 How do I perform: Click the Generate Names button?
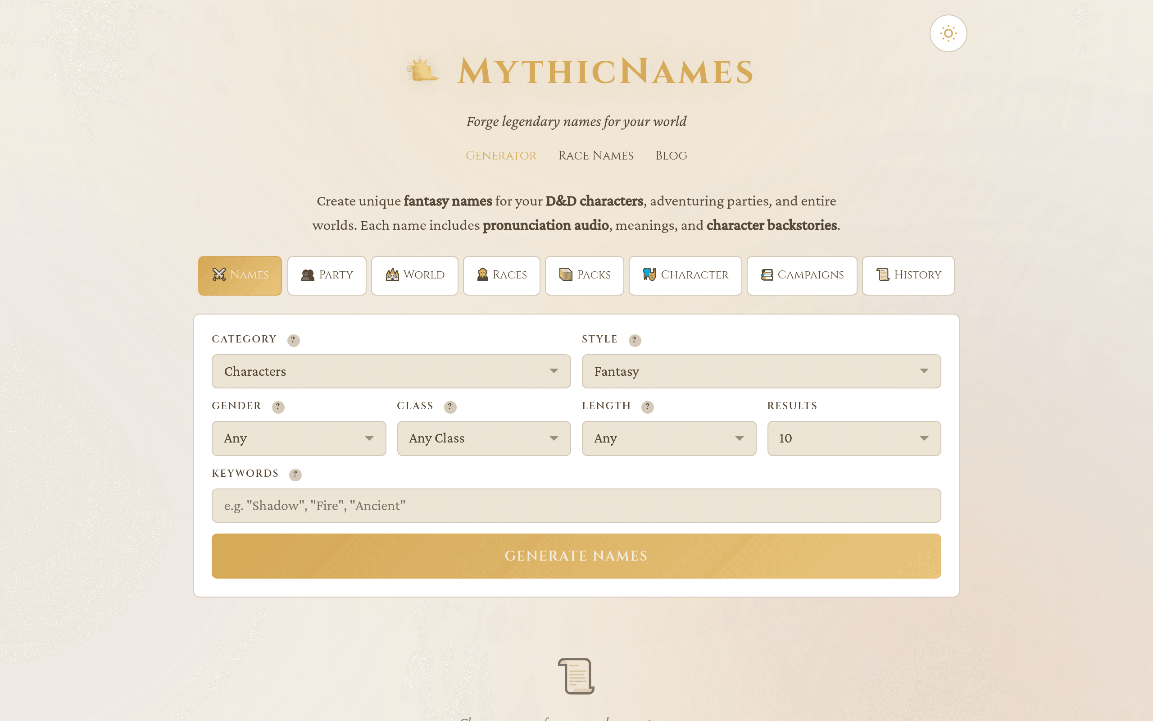576,556
